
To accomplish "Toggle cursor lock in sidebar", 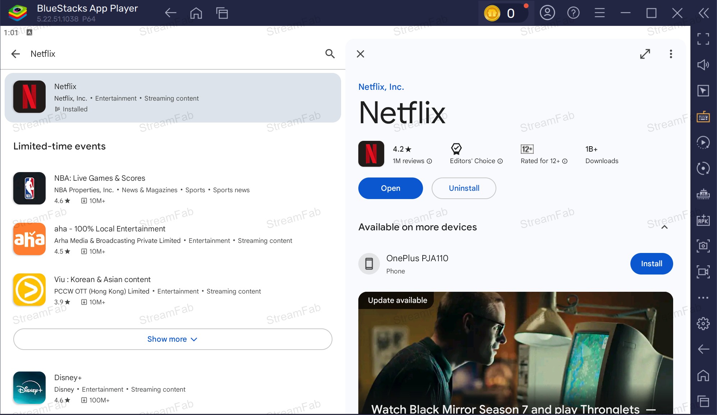I will coord(703,91).
